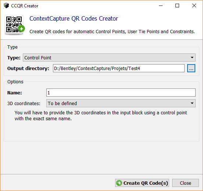
Task: Click the 3D coordinates label
Action: pos(24,104)
